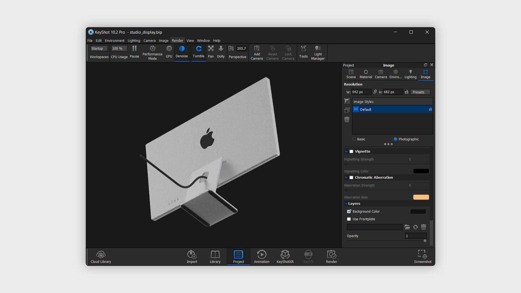Switch to the Camera tab

[x=381, y=74]
